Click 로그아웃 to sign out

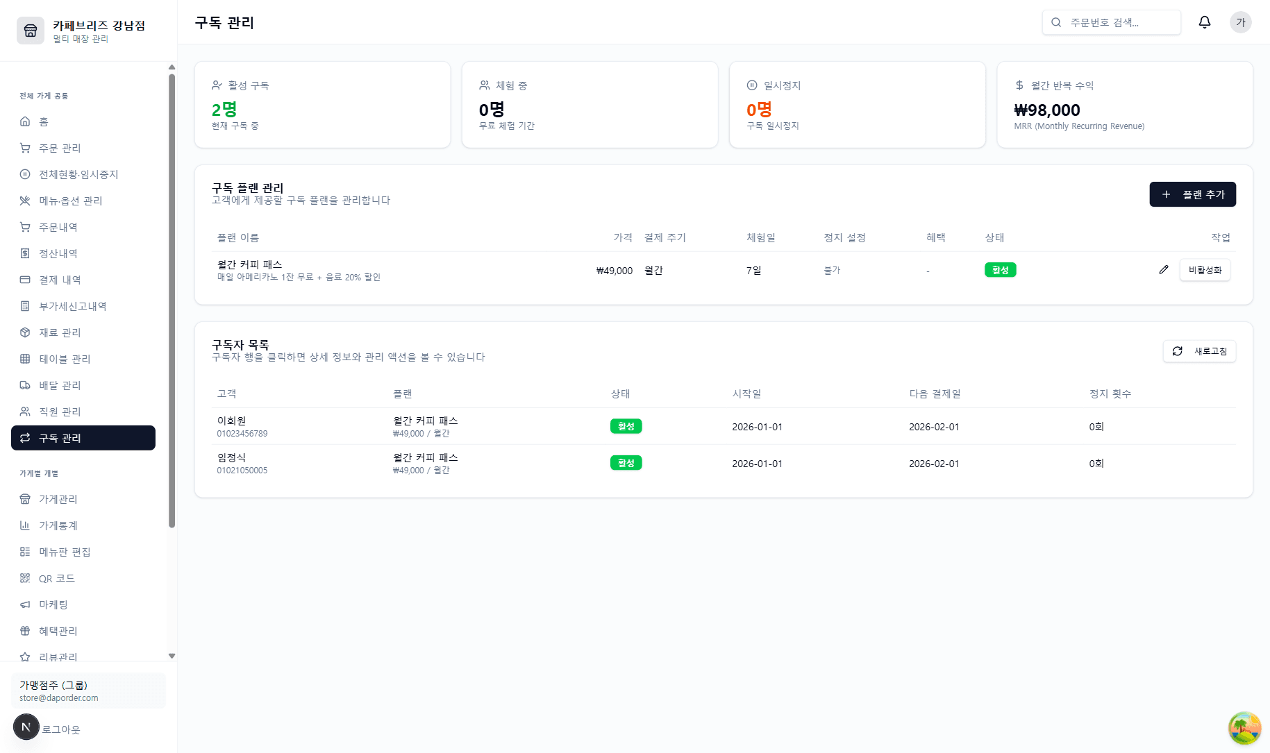click(x=61, y=729)
